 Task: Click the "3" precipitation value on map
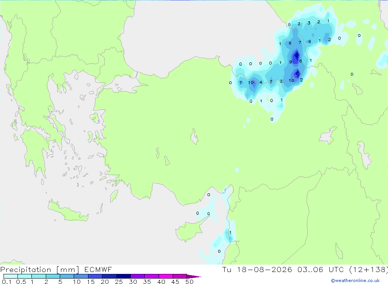pos(309,23)
